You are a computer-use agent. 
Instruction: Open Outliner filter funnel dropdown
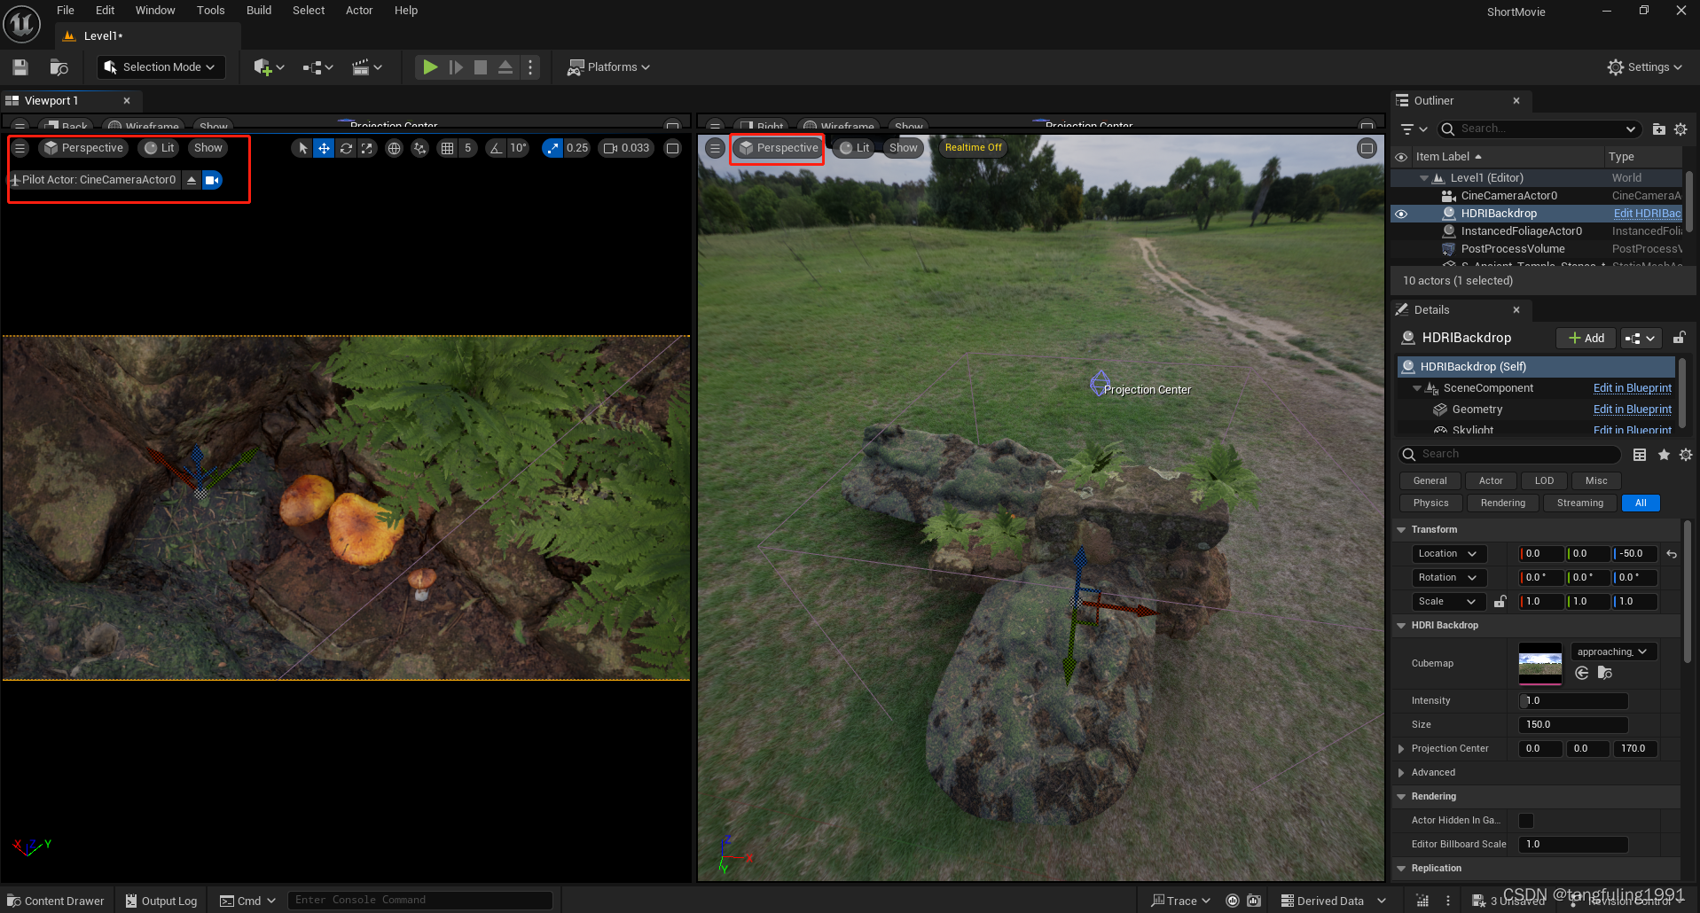coord(1413,129)
